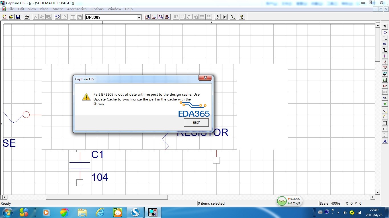This screenshot has height=218, width=389.
Task: Open the File menu
Action: [x=11, y=9]
